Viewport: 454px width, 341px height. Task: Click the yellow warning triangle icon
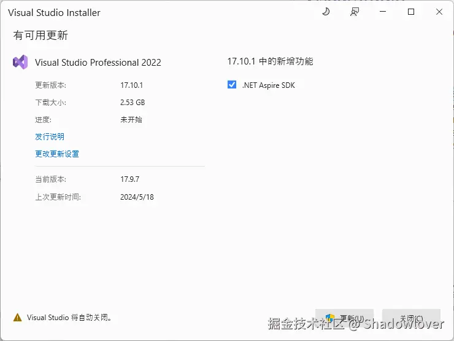pos(17,317)
